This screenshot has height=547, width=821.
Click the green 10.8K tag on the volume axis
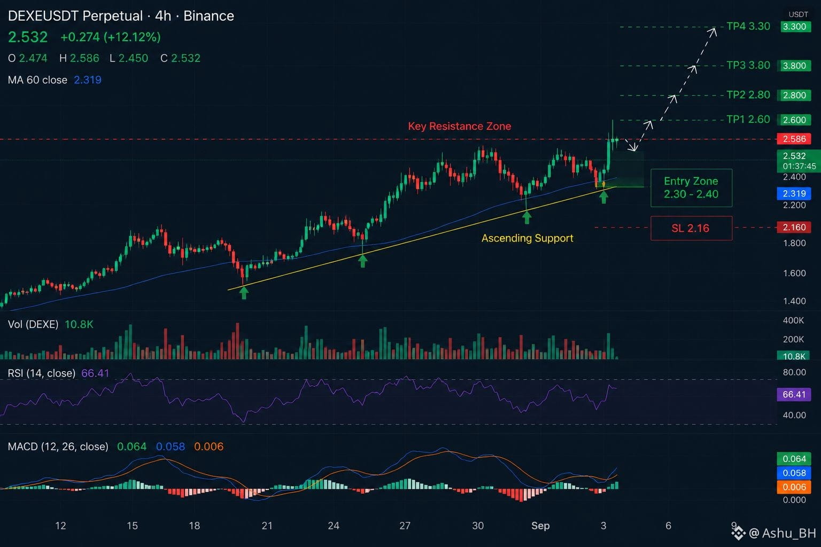tap(794, 356)
